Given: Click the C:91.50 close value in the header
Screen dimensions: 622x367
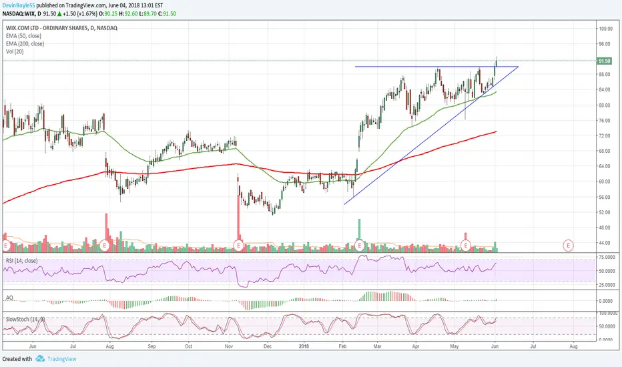Looking at the screenshot, I should coord(167,13).
